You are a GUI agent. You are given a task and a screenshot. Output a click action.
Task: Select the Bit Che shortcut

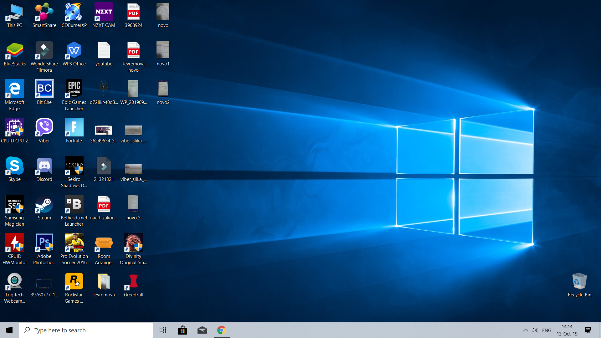coord(44,93)
